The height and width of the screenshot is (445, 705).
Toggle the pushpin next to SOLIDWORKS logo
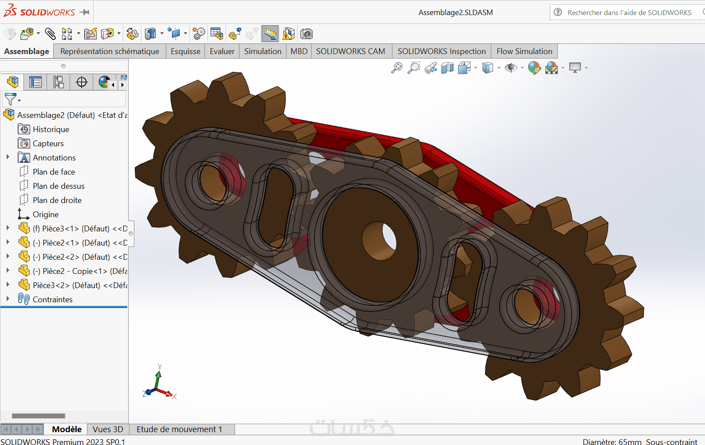pyautogui.click(x=84, y=12)
